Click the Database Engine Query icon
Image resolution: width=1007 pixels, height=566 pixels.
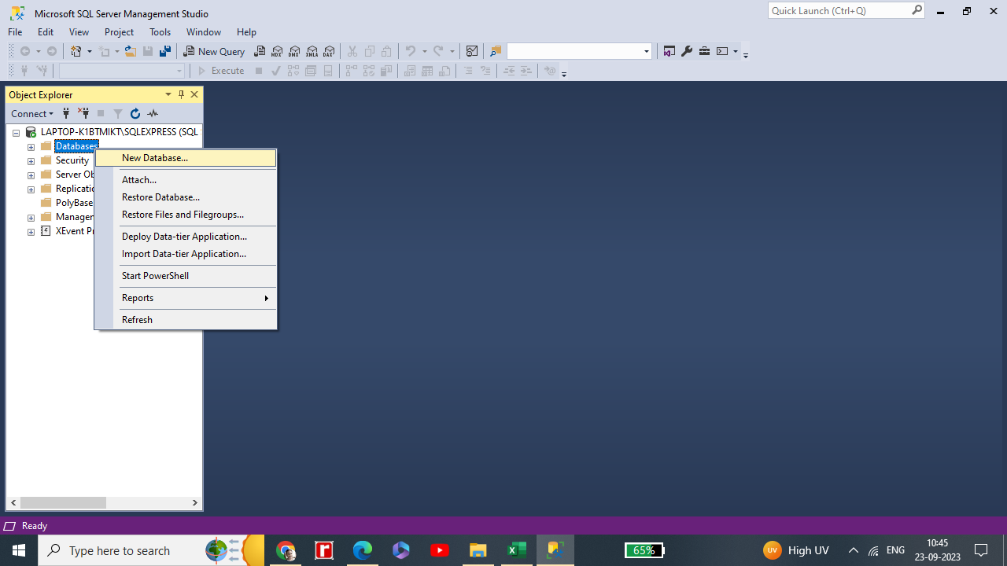tap(260, 51)
